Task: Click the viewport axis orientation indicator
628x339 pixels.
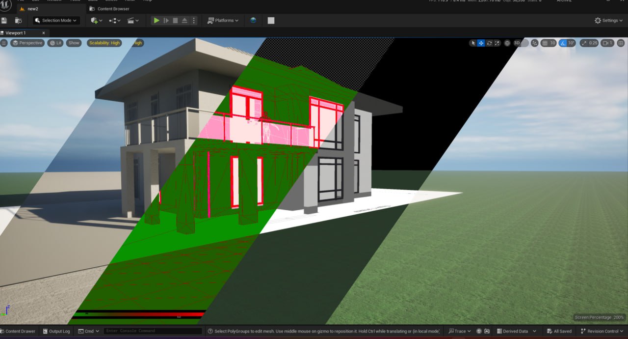Action: coord(6,310)
